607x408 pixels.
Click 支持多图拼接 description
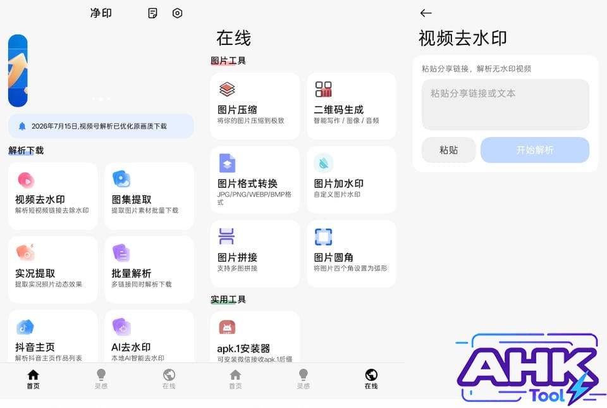tap(237, 268)
